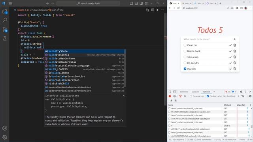253x142 pixels.
Task: Bookmark the page with the star icon
Action: click(x=232, y=8)
